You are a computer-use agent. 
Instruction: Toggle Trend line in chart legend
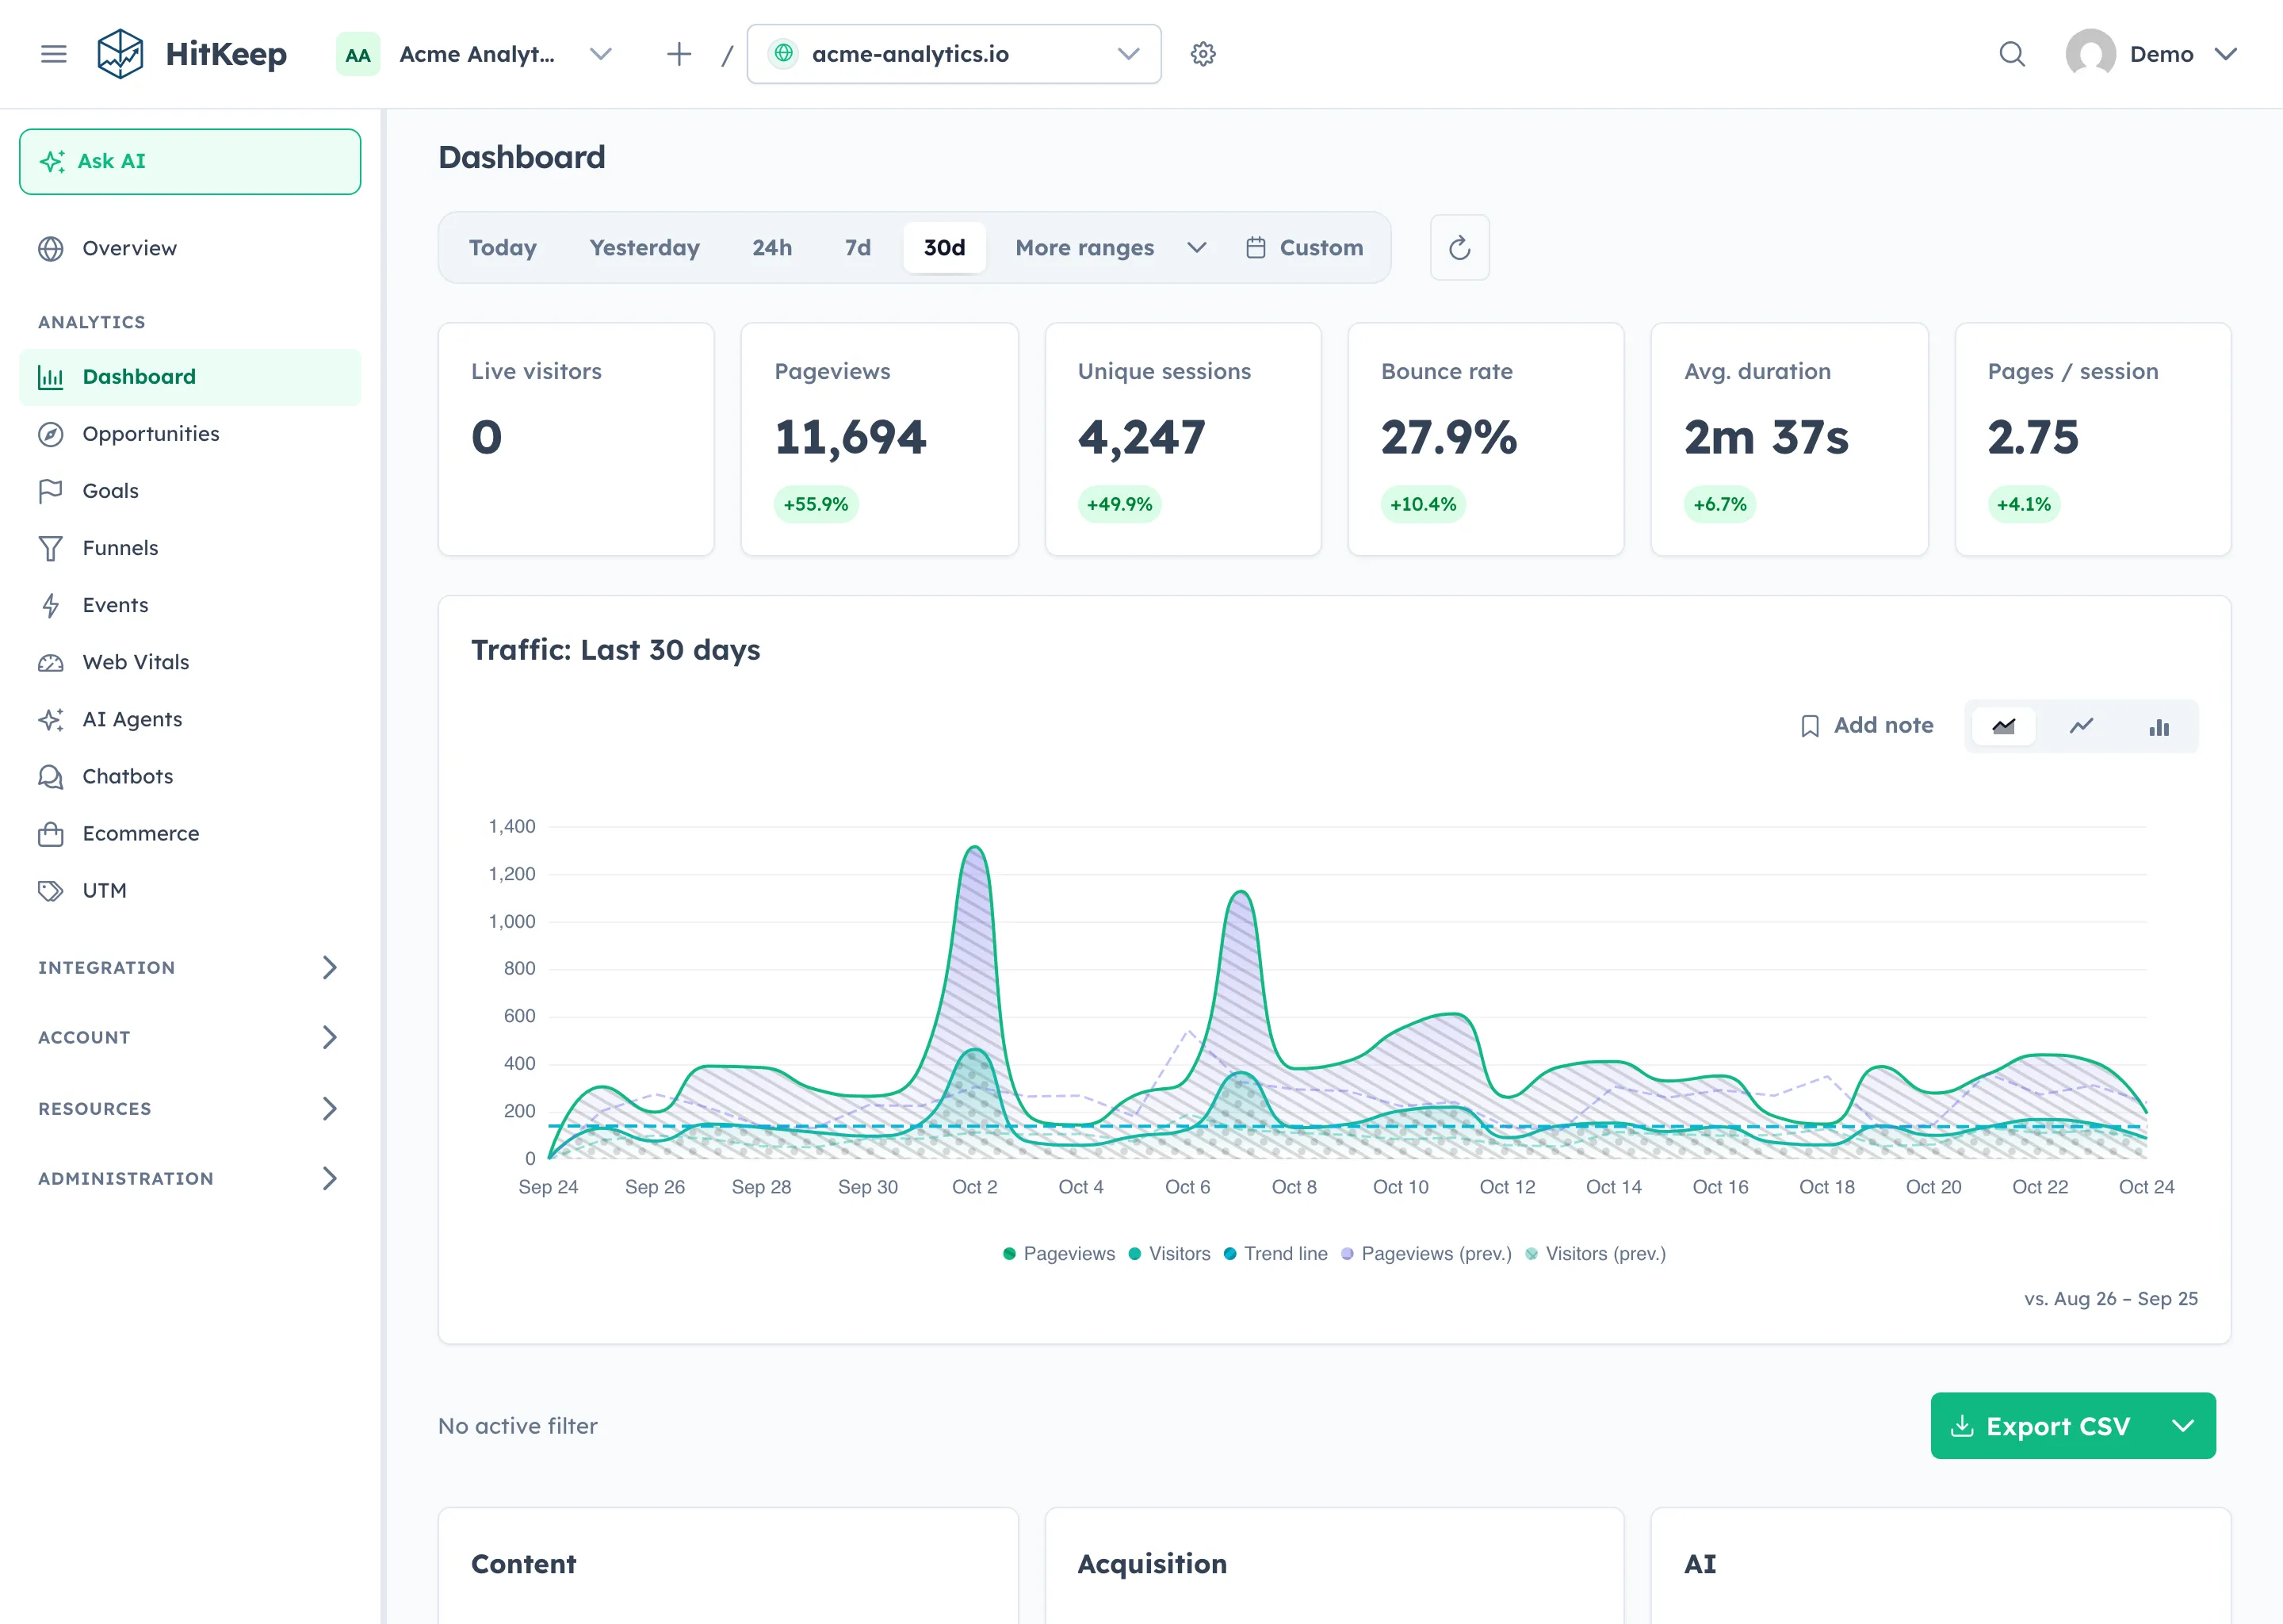[x=1275, y=1253]
